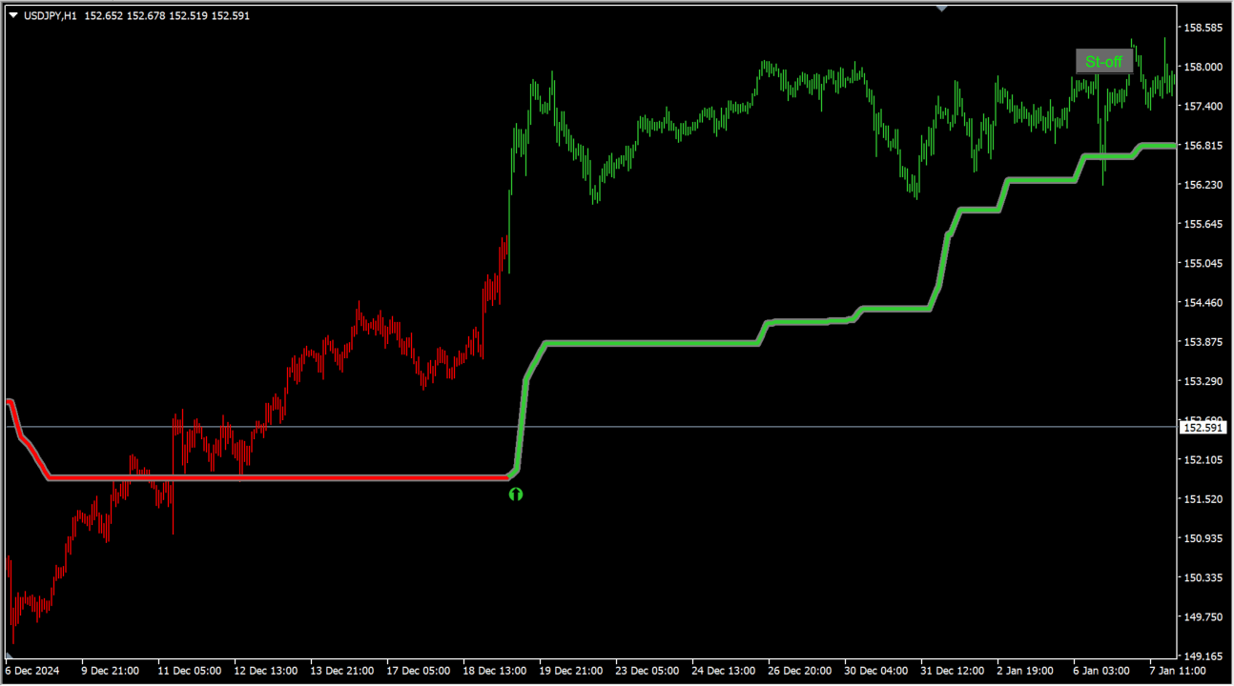Click the 156.815 price axis label

(x=1203, y=146)
